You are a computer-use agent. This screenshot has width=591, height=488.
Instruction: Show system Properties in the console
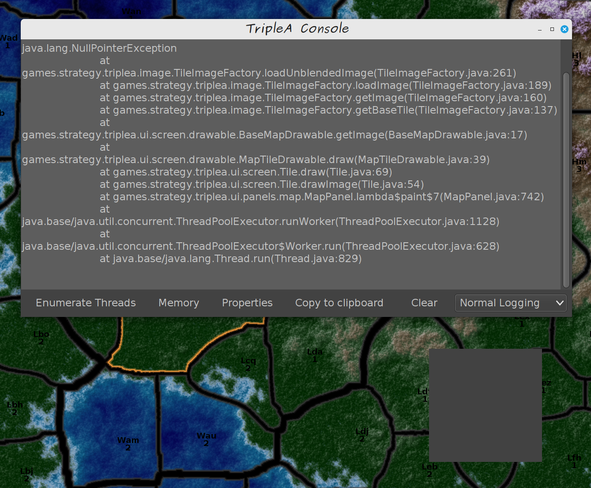[x=247, y=303]
